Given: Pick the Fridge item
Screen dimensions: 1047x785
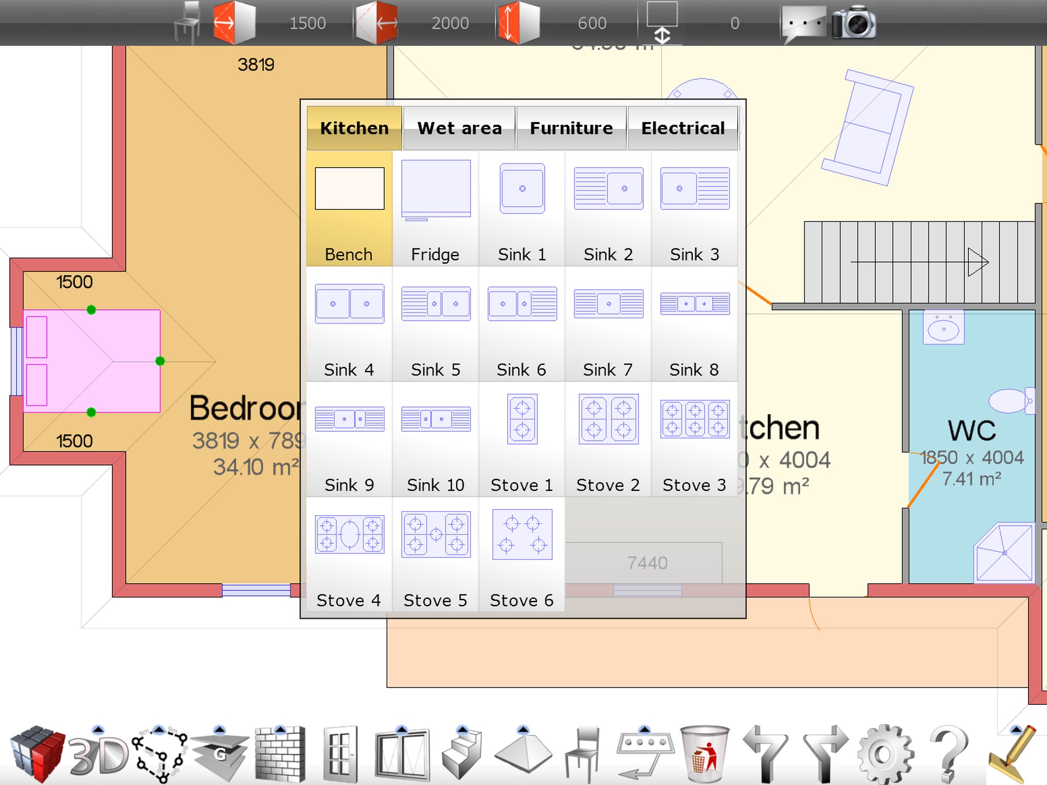Looking at the screenshot, I should [x=436, y=209].
